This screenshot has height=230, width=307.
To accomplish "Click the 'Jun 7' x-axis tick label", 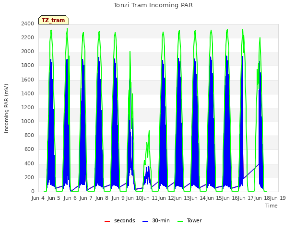I will pos(86,198).
